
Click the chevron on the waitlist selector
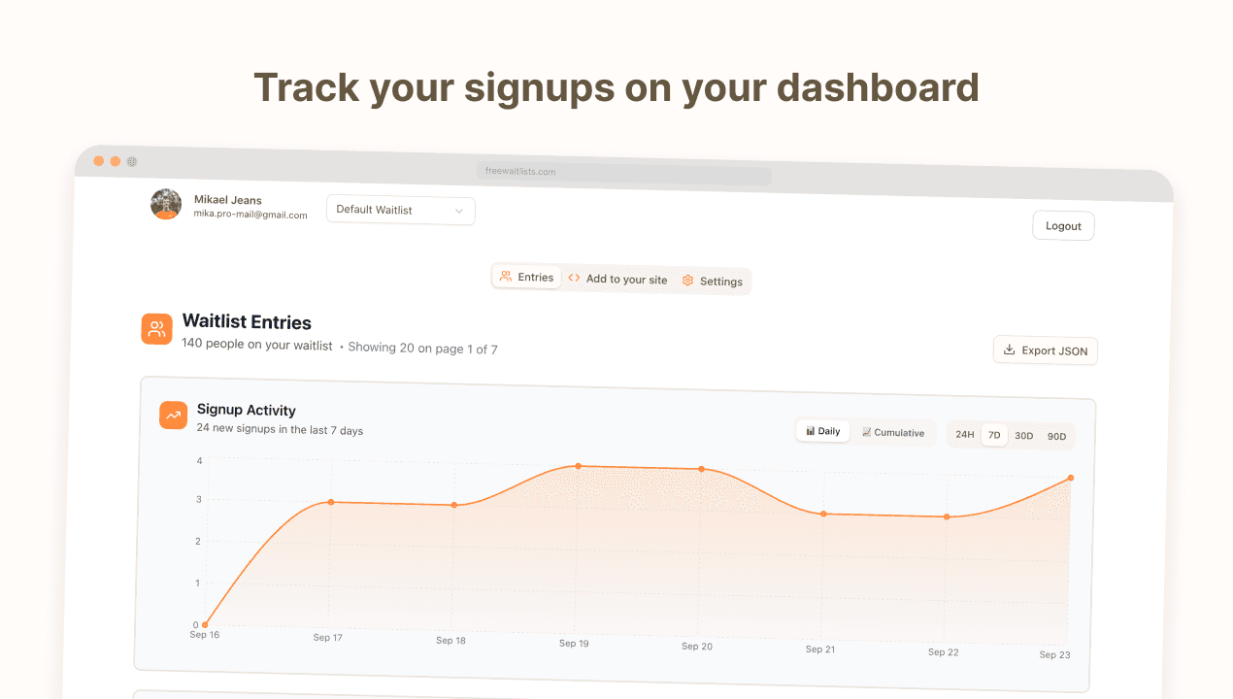point(460,210)
